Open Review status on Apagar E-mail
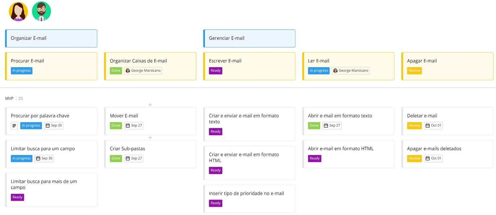 click(414, 71)
